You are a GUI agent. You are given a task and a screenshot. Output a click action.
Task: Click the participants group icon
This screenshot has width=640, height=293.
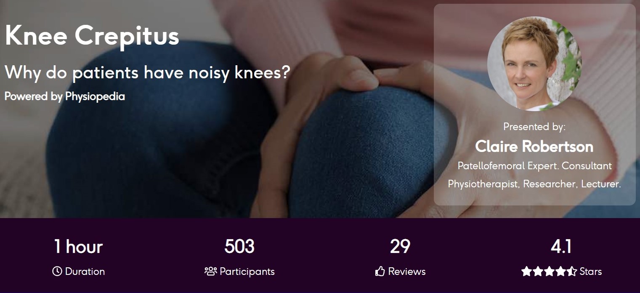pyautogui.click(x=210, y=271)
